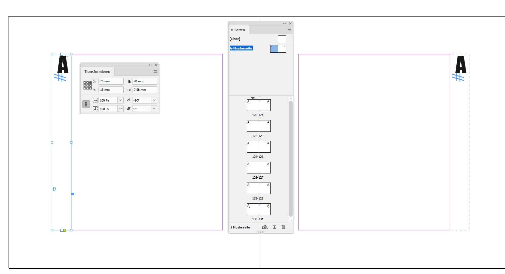Click the shear angle icon
The width and height of the screenshot is (505, 274).
click(x=129, y=109)
